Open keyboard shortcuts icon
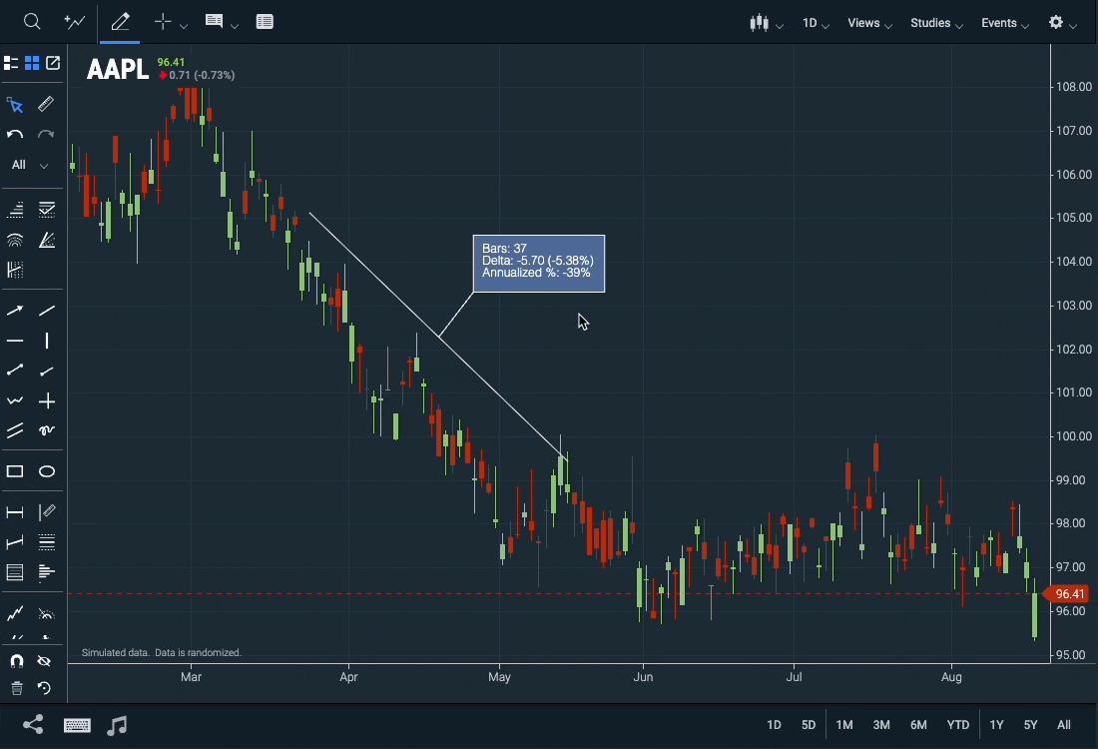The height and width of the screenshot is (749, 1098). pyautogui.click(x=77, y=725)
